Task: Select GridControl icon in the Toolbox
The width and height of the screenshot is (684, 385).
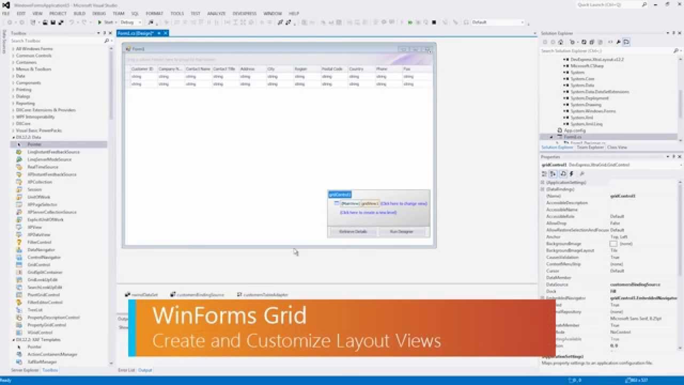Action: [x=19, y=265]
